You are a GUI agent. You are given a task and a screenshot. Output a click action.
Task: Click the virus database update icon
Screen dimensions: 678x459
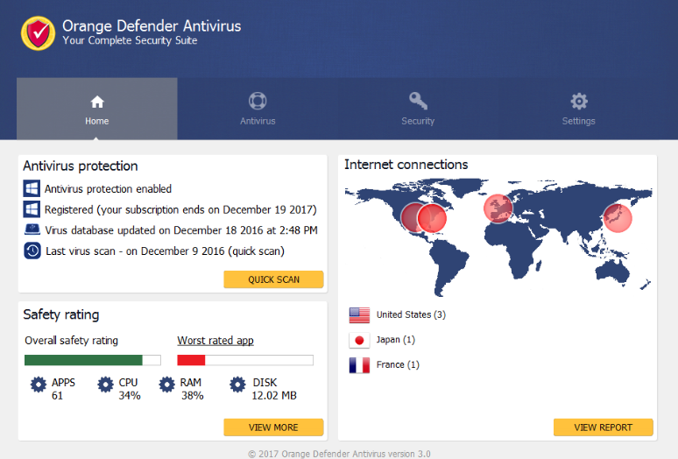point(32,229)
